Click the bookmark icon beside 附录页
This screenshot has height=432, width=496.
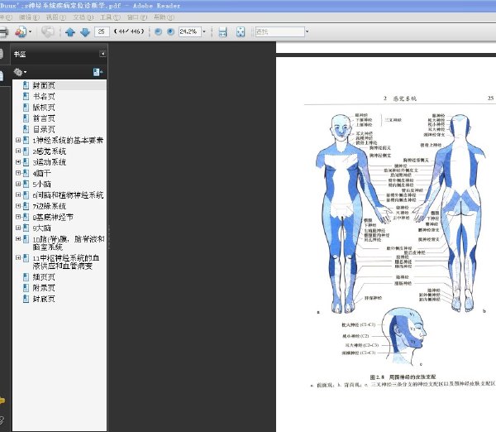26,288
